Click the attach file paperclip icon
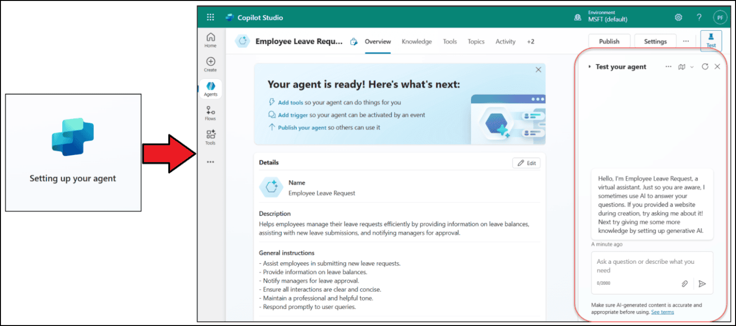 [685, 284]
